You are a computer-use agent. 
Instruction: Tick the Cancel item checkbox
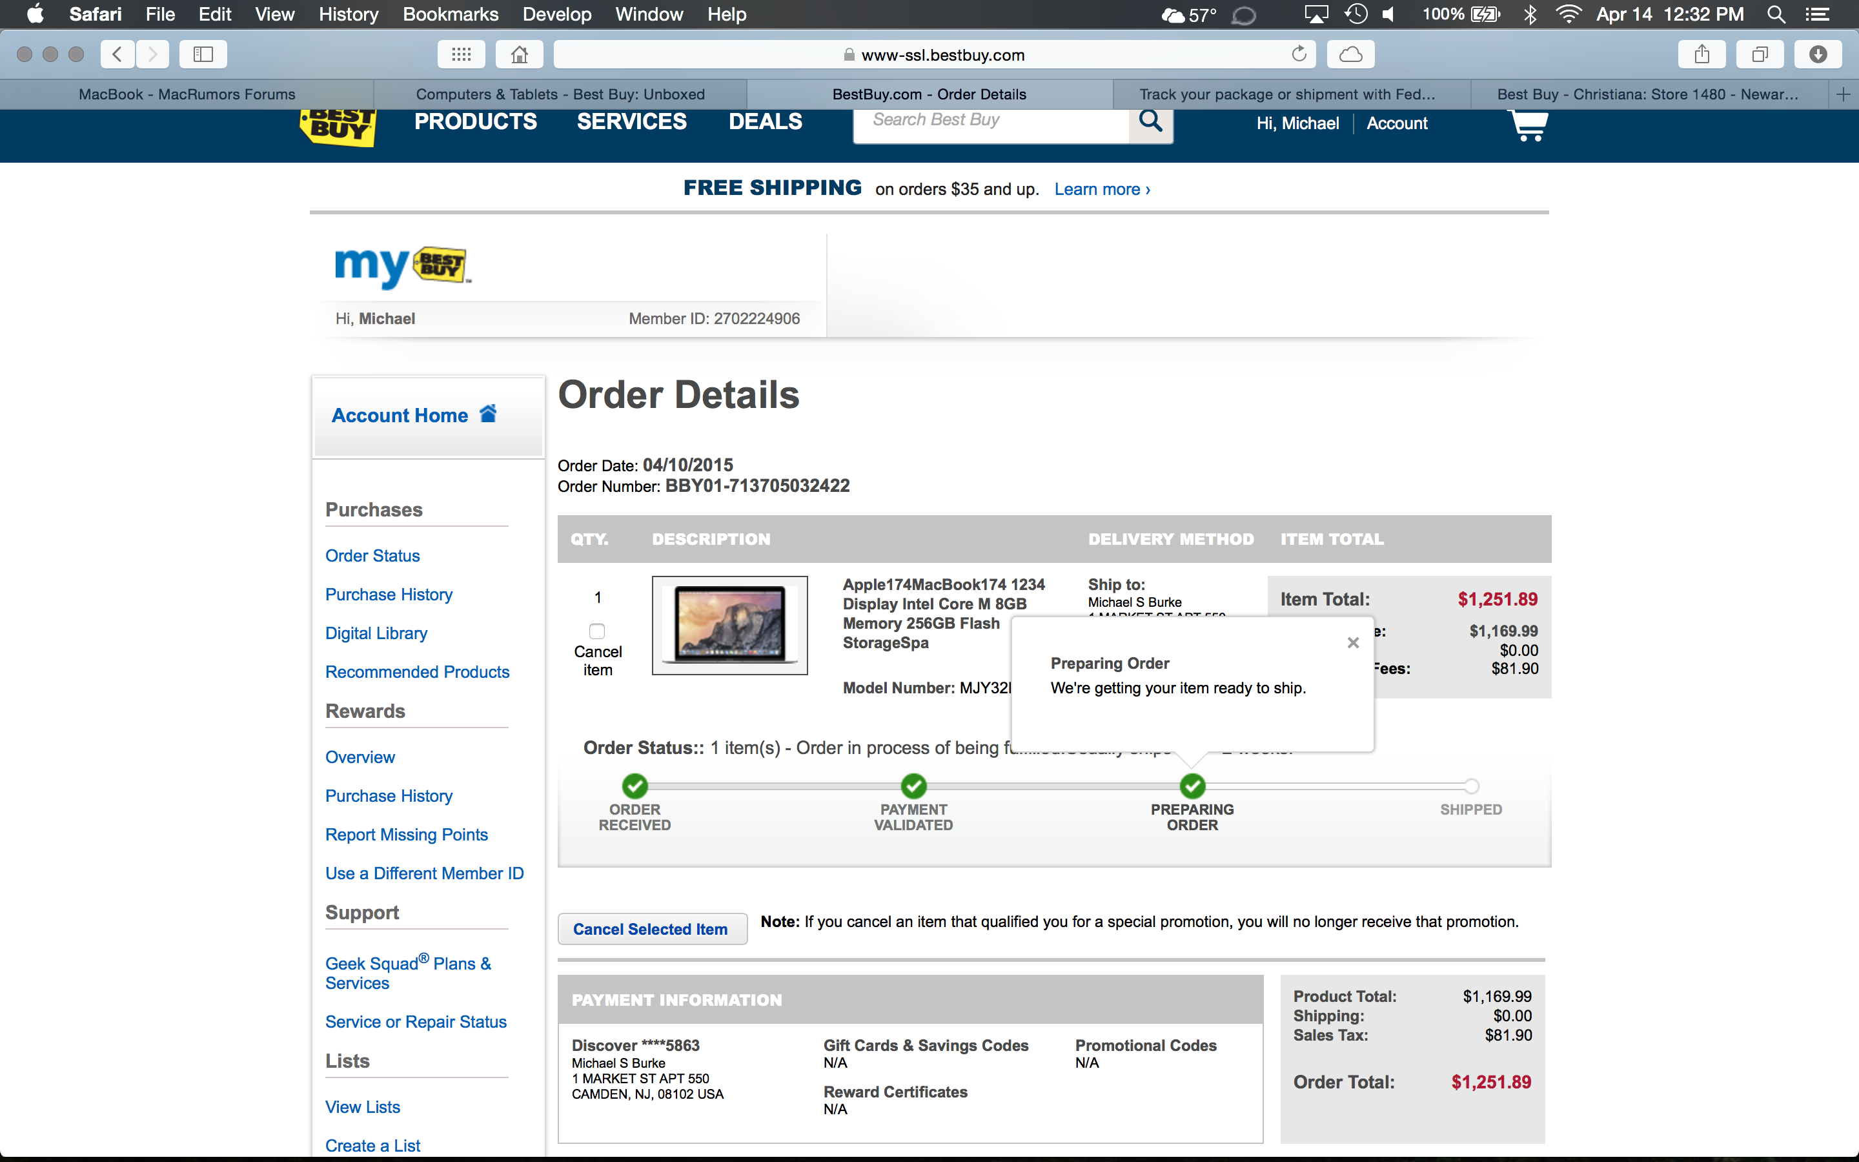coord(597,631)
